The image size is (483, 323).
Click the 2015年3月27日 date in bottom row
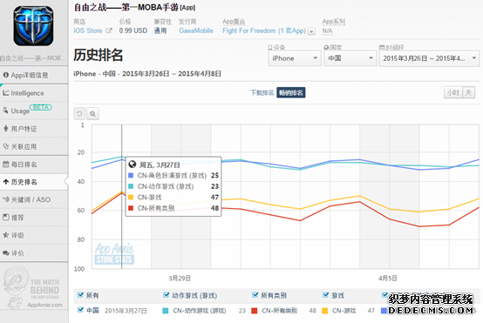[x=126, y=311]
